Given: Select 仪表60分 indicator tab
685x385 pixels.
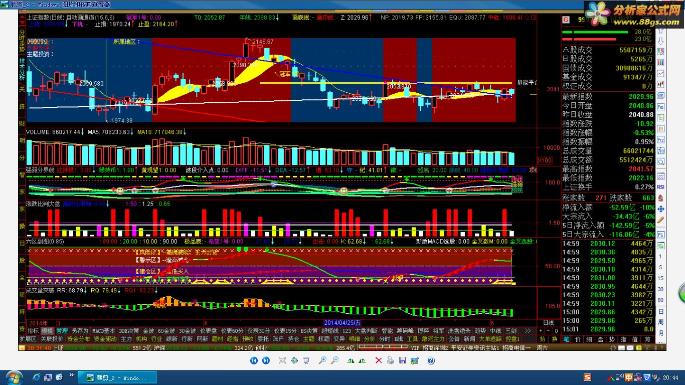Looking at the screenshot, I should coord(232,331).
